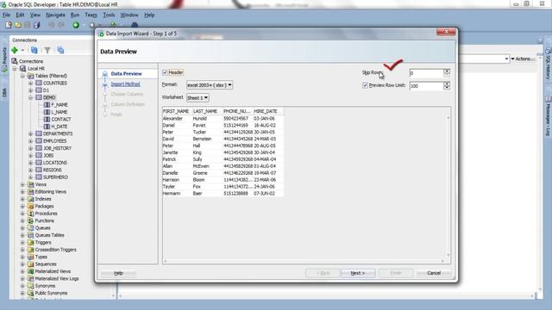Click the Types folder icon
Viewport: 552px width, 310px height.
click(31, 257)
